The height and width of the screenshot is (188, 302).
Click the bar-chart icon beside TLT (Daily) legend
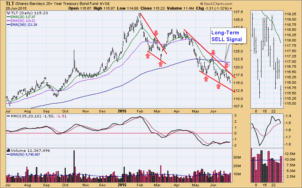click(8, 13)
